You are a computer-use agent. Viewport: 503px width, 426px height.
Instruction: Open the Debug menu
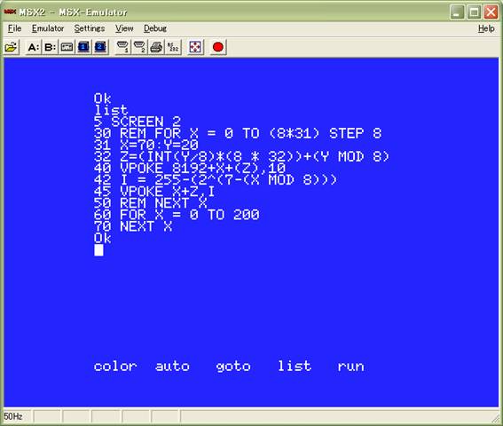pos(155,28)
